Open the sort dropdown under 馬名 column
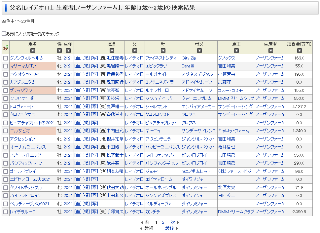The width and height of the screenshot is (320, 233). (32, 51)
